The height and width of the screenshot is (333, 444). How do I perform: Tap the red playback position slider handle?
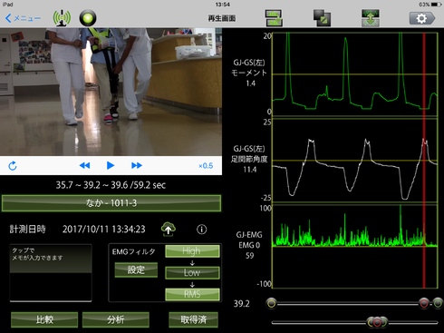click(x=424, y=303)
